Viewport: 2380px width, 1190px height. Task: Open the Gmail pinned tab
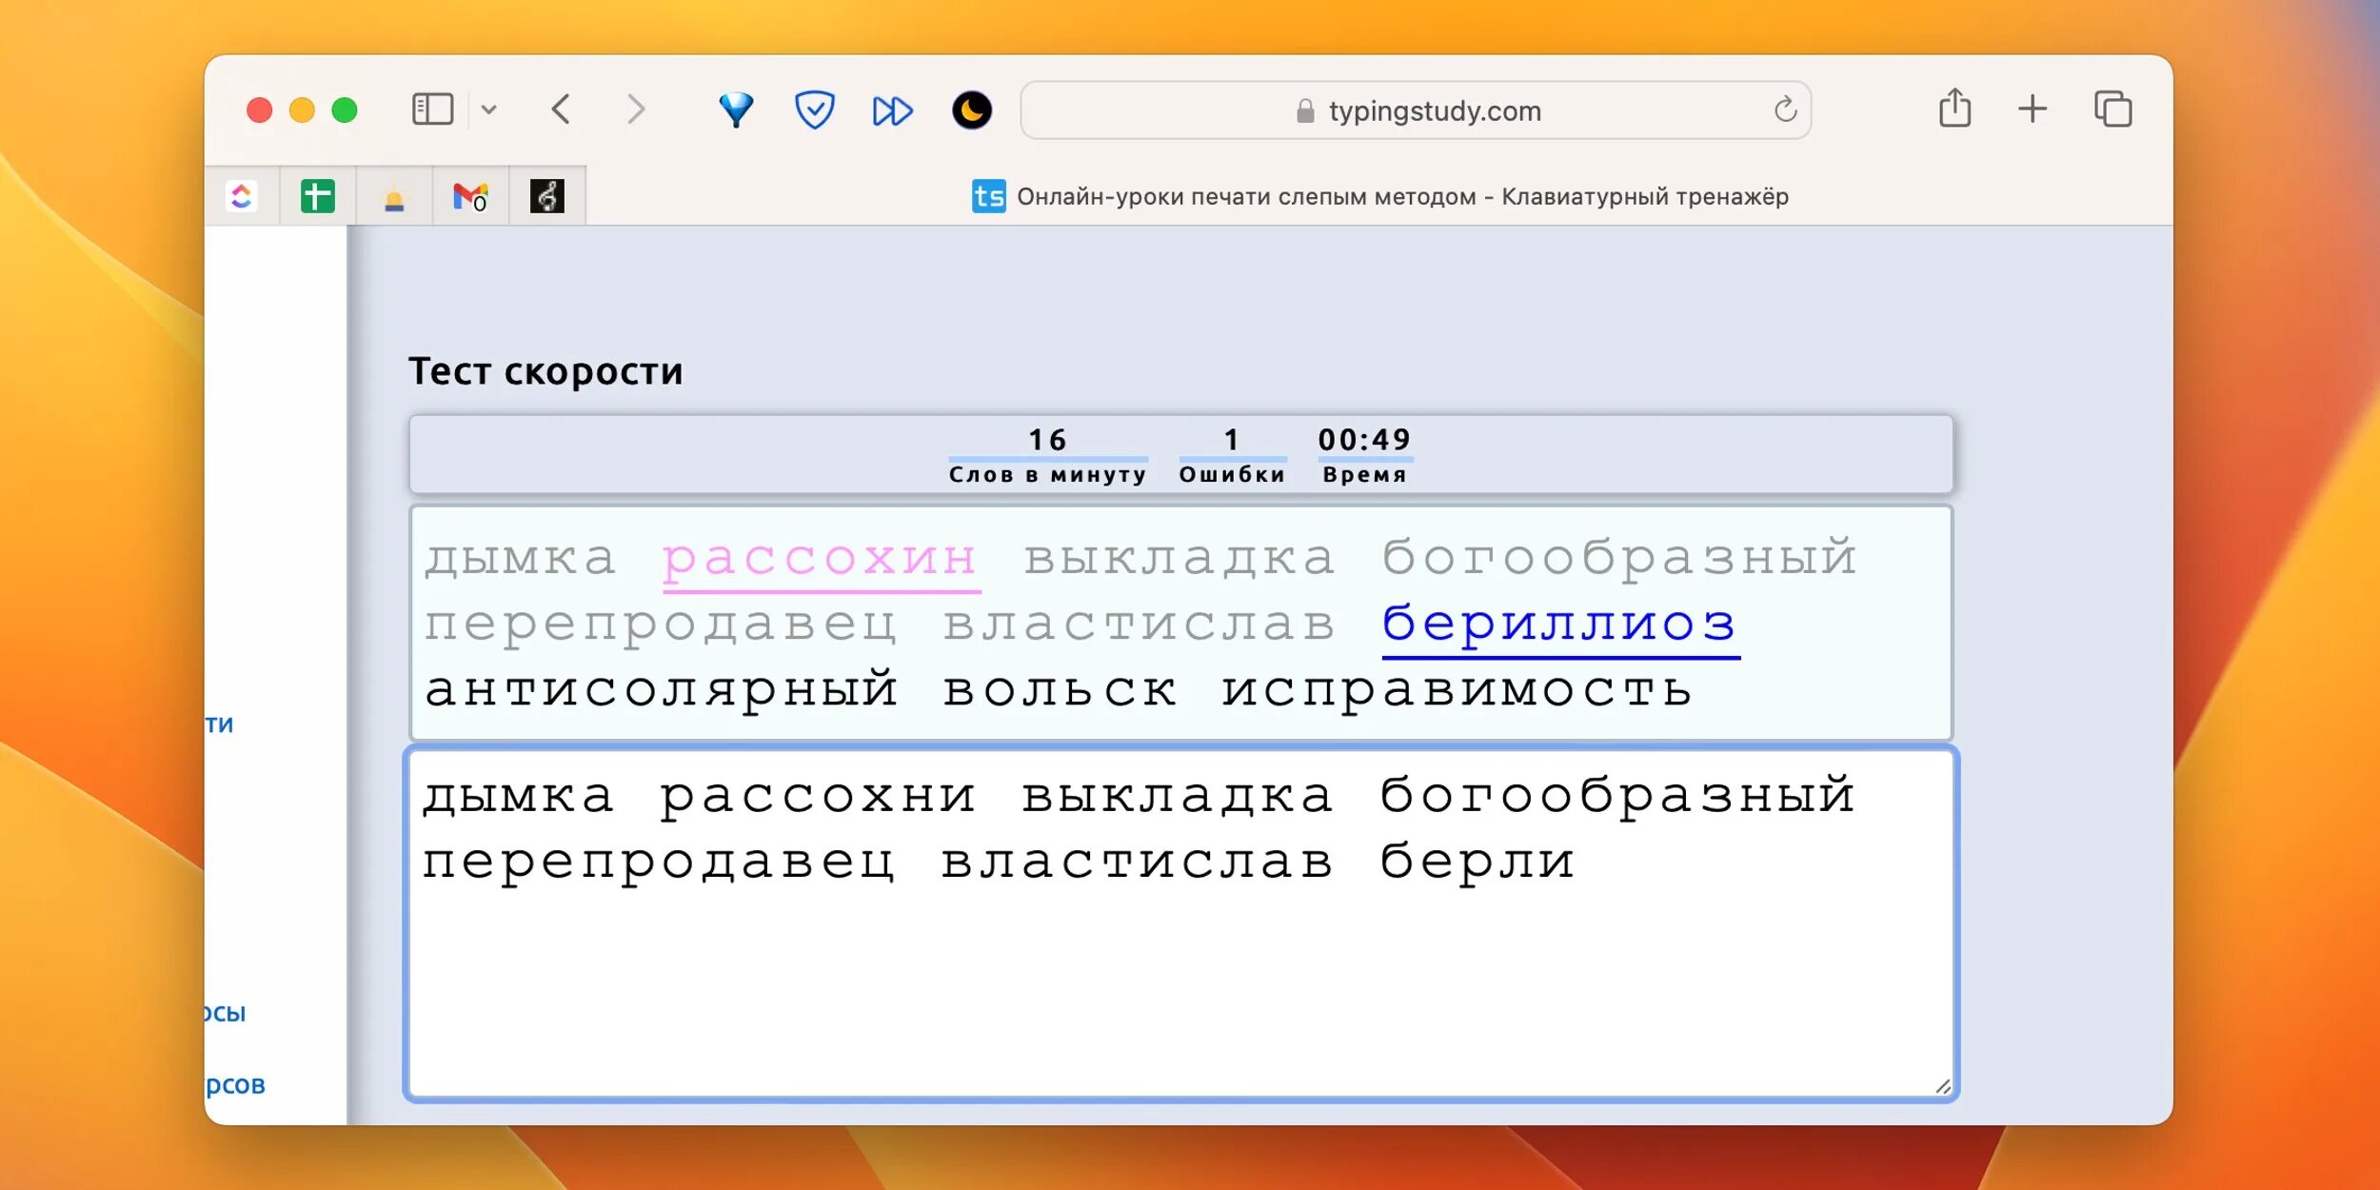[470, 196]
